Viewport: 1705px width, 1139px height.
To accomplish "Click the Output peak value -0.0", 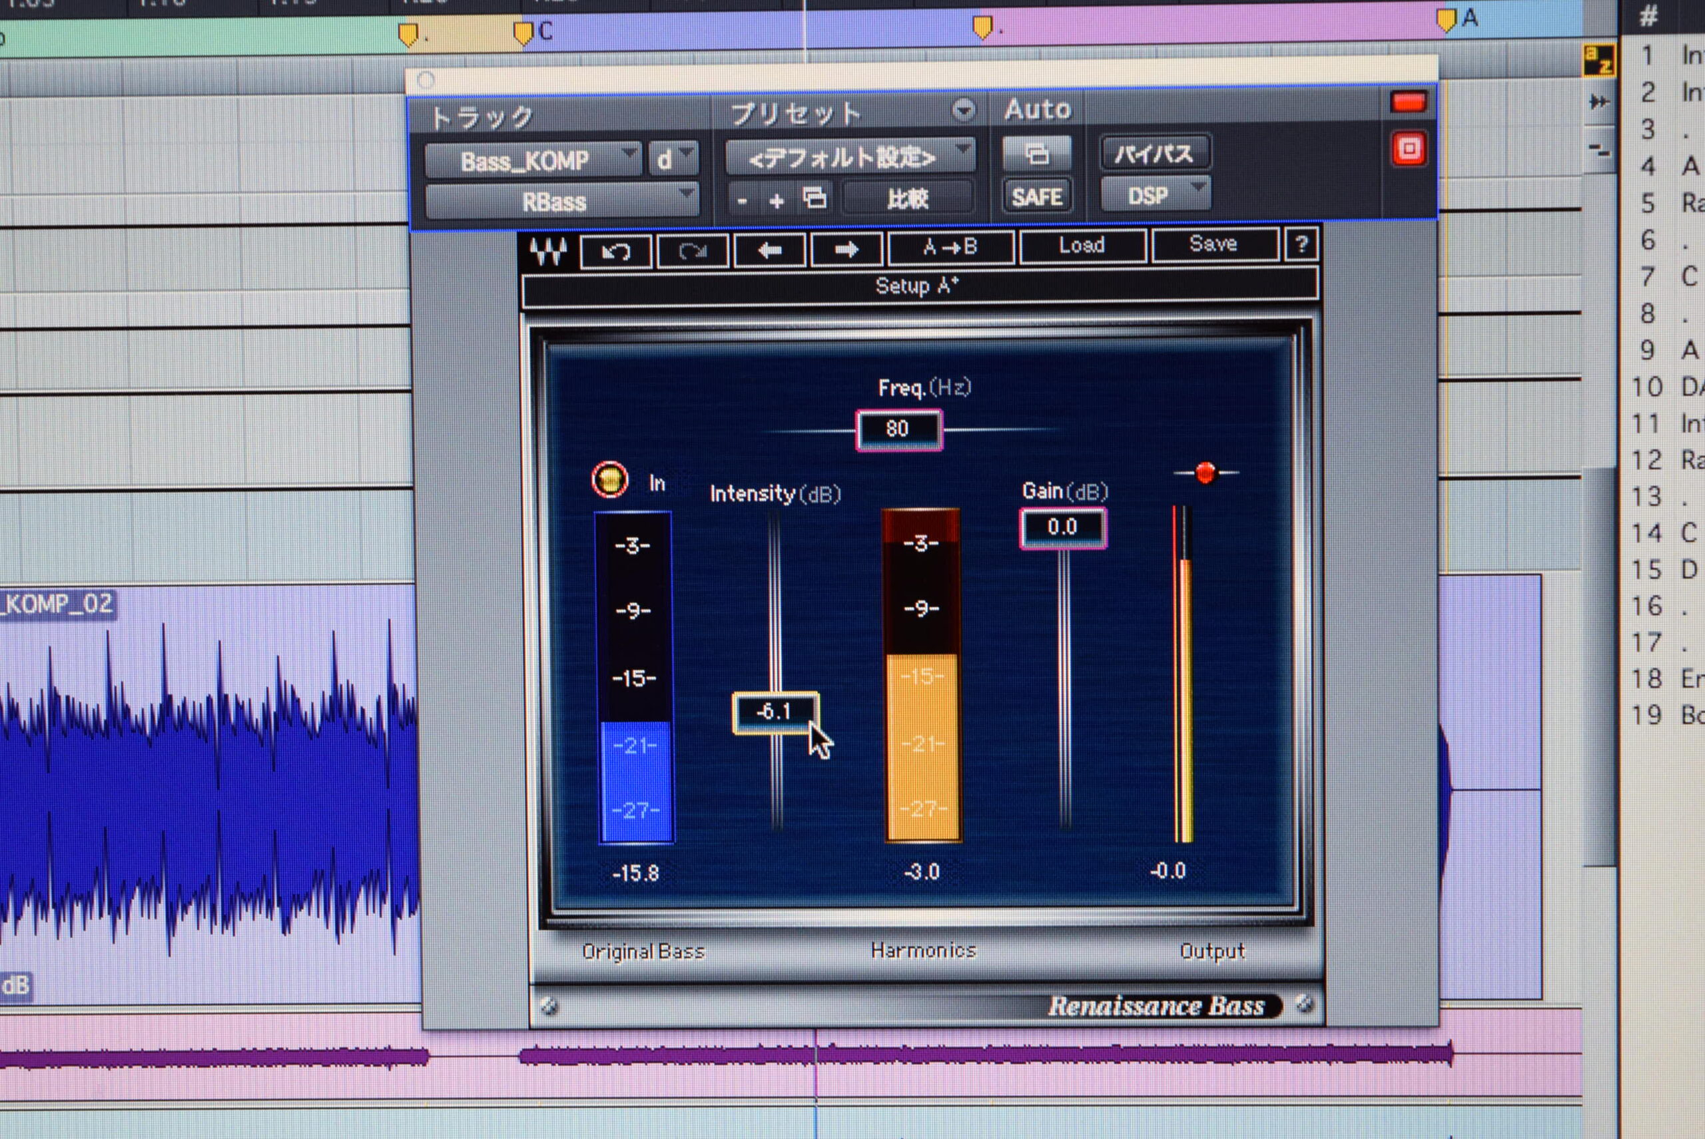I will [1168, 870].
